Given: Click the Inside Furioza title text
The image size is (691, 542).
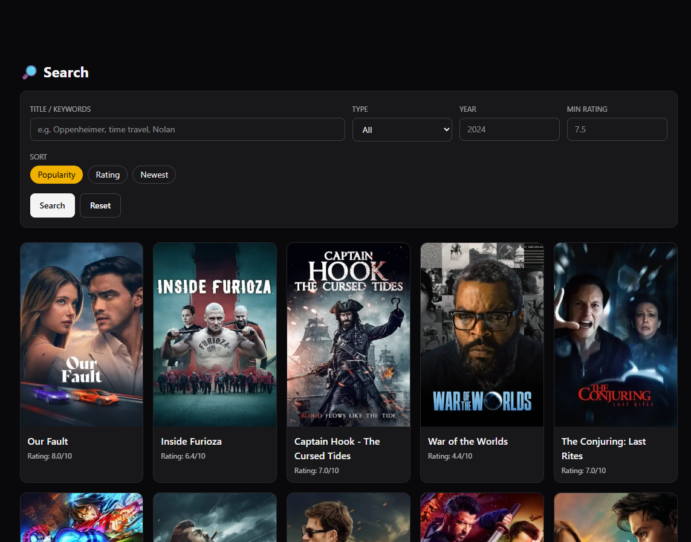Looking at the screenshot, I should click(x=191, y=441).
